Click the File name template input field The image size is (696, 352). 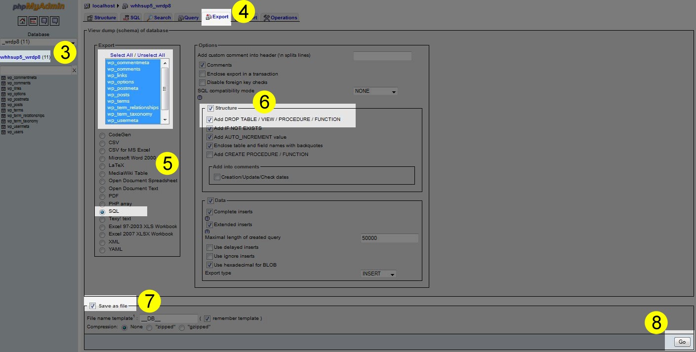pos(168,318)
